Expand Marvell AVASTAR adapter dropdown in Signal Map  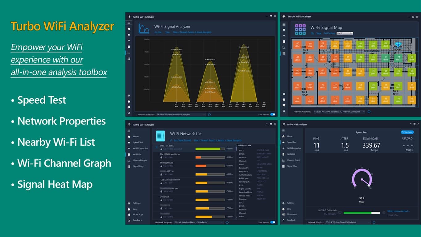click(x=339, y=112)
